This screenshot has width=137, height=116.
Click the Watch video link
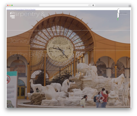pos(123,13)
